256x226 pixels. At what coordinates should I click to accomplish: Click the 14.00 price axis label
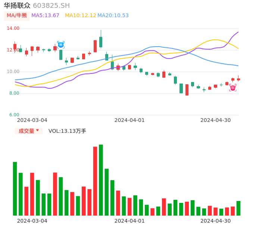(x=13, y=28)
